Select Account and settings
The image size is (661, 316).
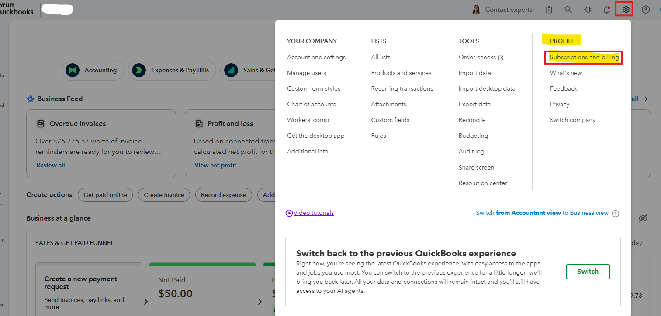316,57
